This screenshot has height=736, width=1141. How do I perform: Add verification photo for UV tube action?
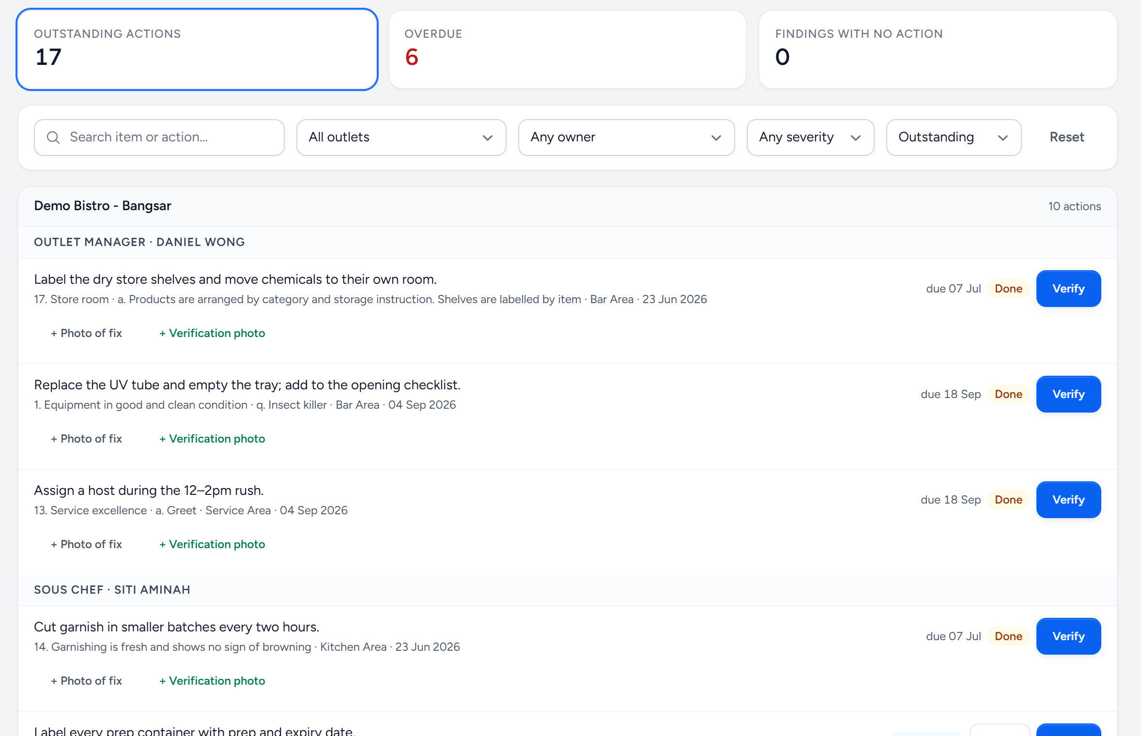point(212,439)
